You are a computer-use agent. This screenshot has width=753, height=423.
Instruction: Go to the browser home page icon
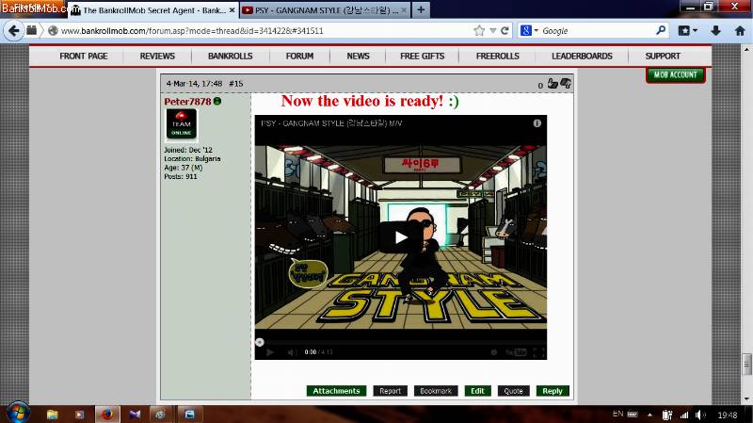[740, 31]
